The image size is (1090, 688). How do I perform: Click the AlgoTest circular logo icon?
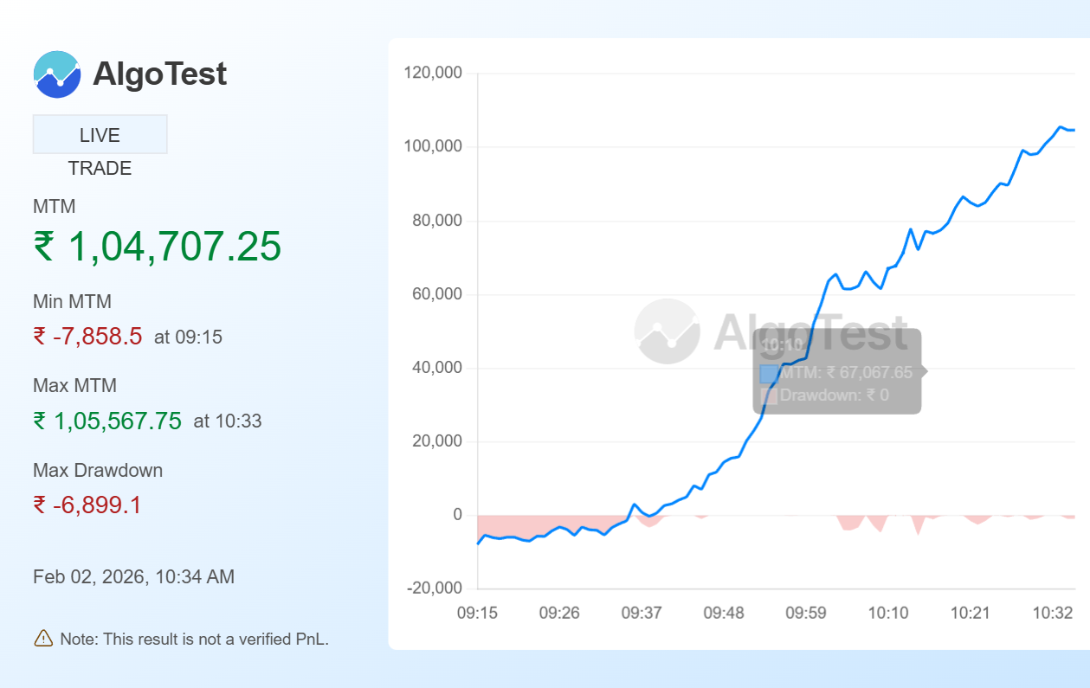[x=56, y=74]
